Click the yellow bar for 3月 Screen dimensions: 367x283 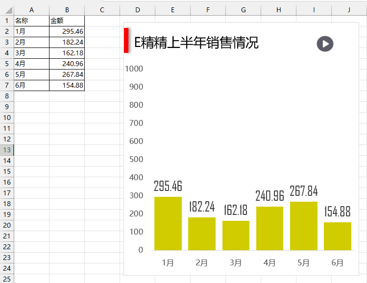pyautogui.click(x=236, y=236)
